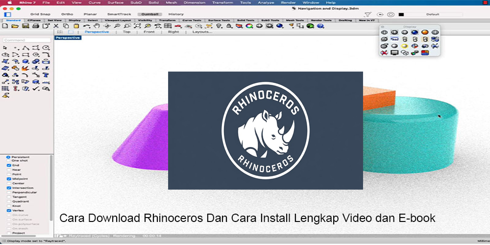Screen dimensions: 490x245
Task: Switch to the Curve Tools toolbar tab
Action: click(x=192, y=20)
